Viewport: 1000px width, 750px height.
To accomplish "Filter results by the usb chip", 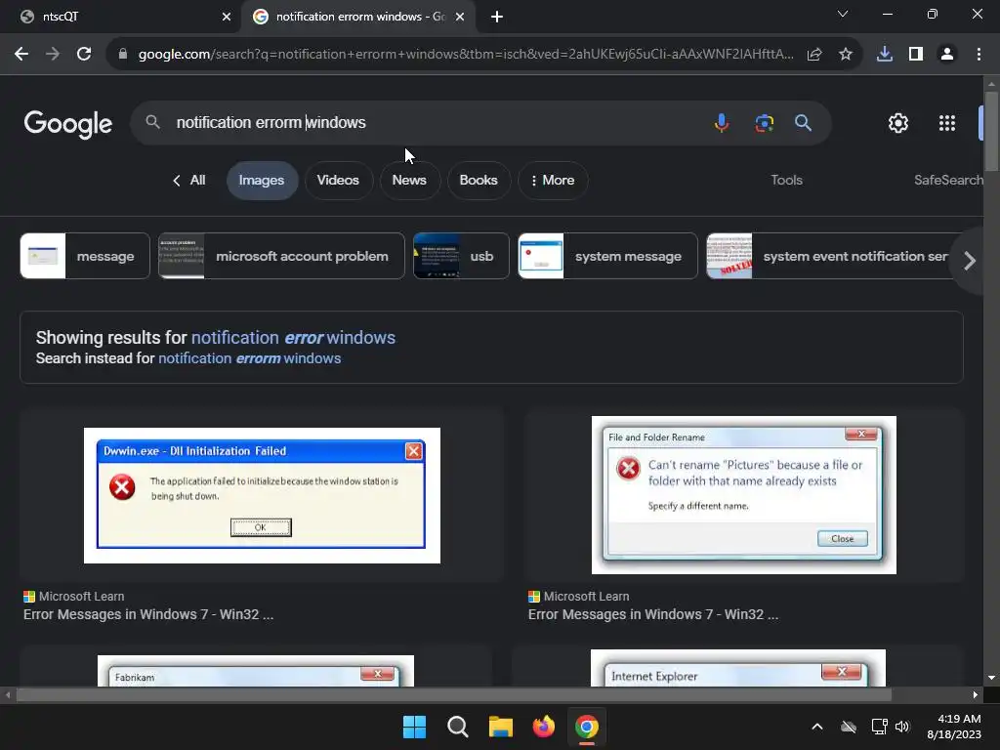I will coord(461,257).
